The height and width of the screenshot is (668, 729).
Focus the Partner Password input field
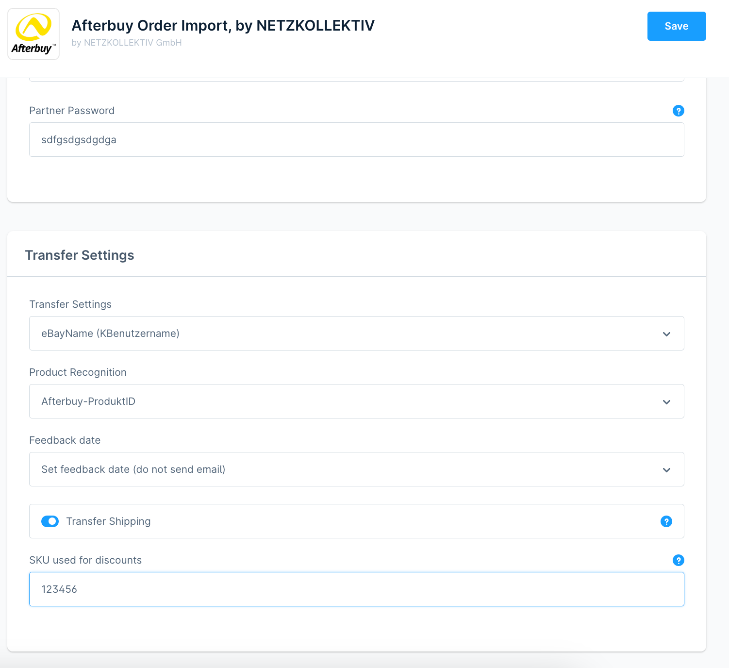[357, 140]
